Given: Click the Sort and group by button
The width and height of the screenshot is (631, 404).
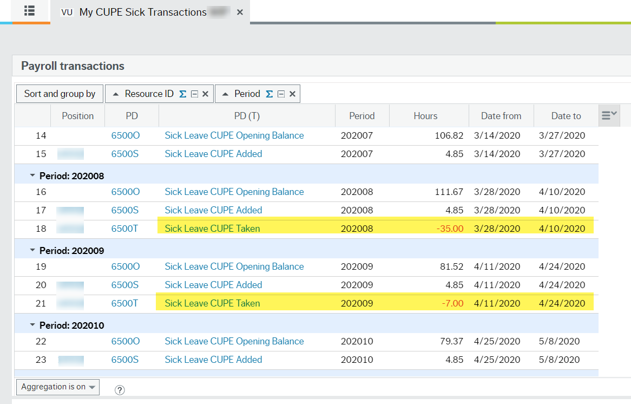Looking at the screenshot, I should (59, 93).
